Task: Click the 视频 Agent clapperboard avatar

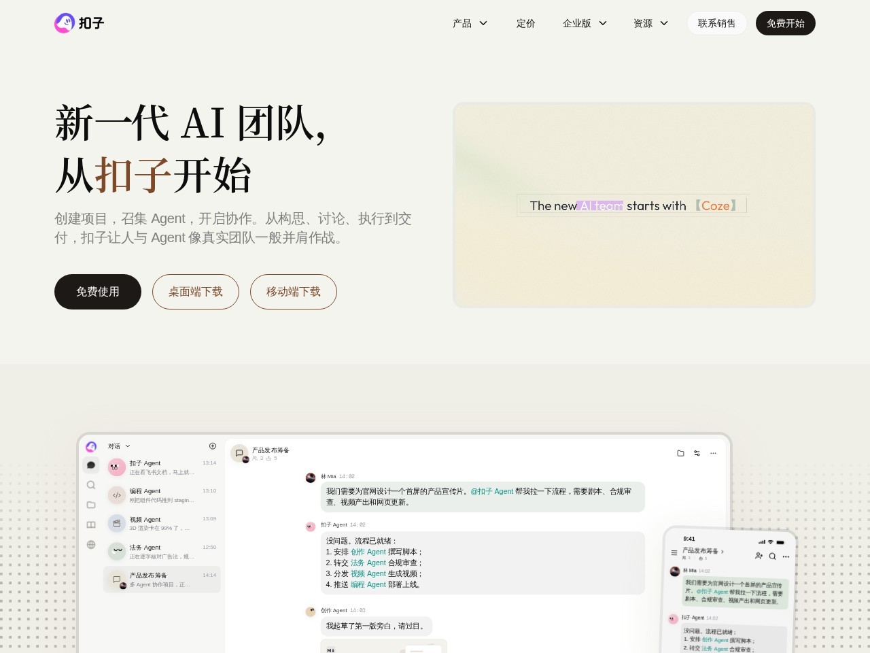Action: tap(116, 523)
